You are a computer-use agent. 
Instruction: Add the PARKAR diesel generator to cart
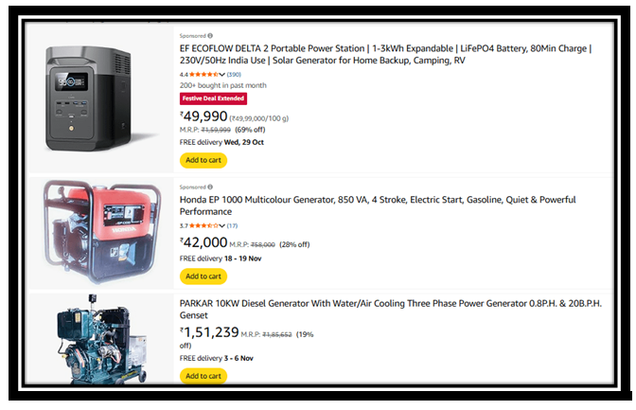coord(203,376)
